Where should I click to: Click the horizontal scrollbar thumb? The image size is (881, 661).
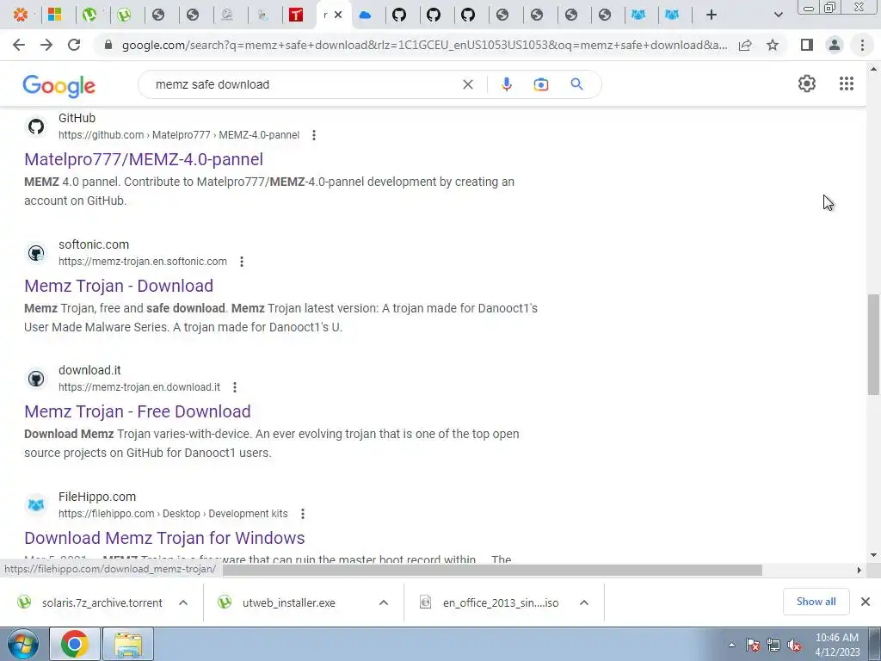(x=492, y=570)
